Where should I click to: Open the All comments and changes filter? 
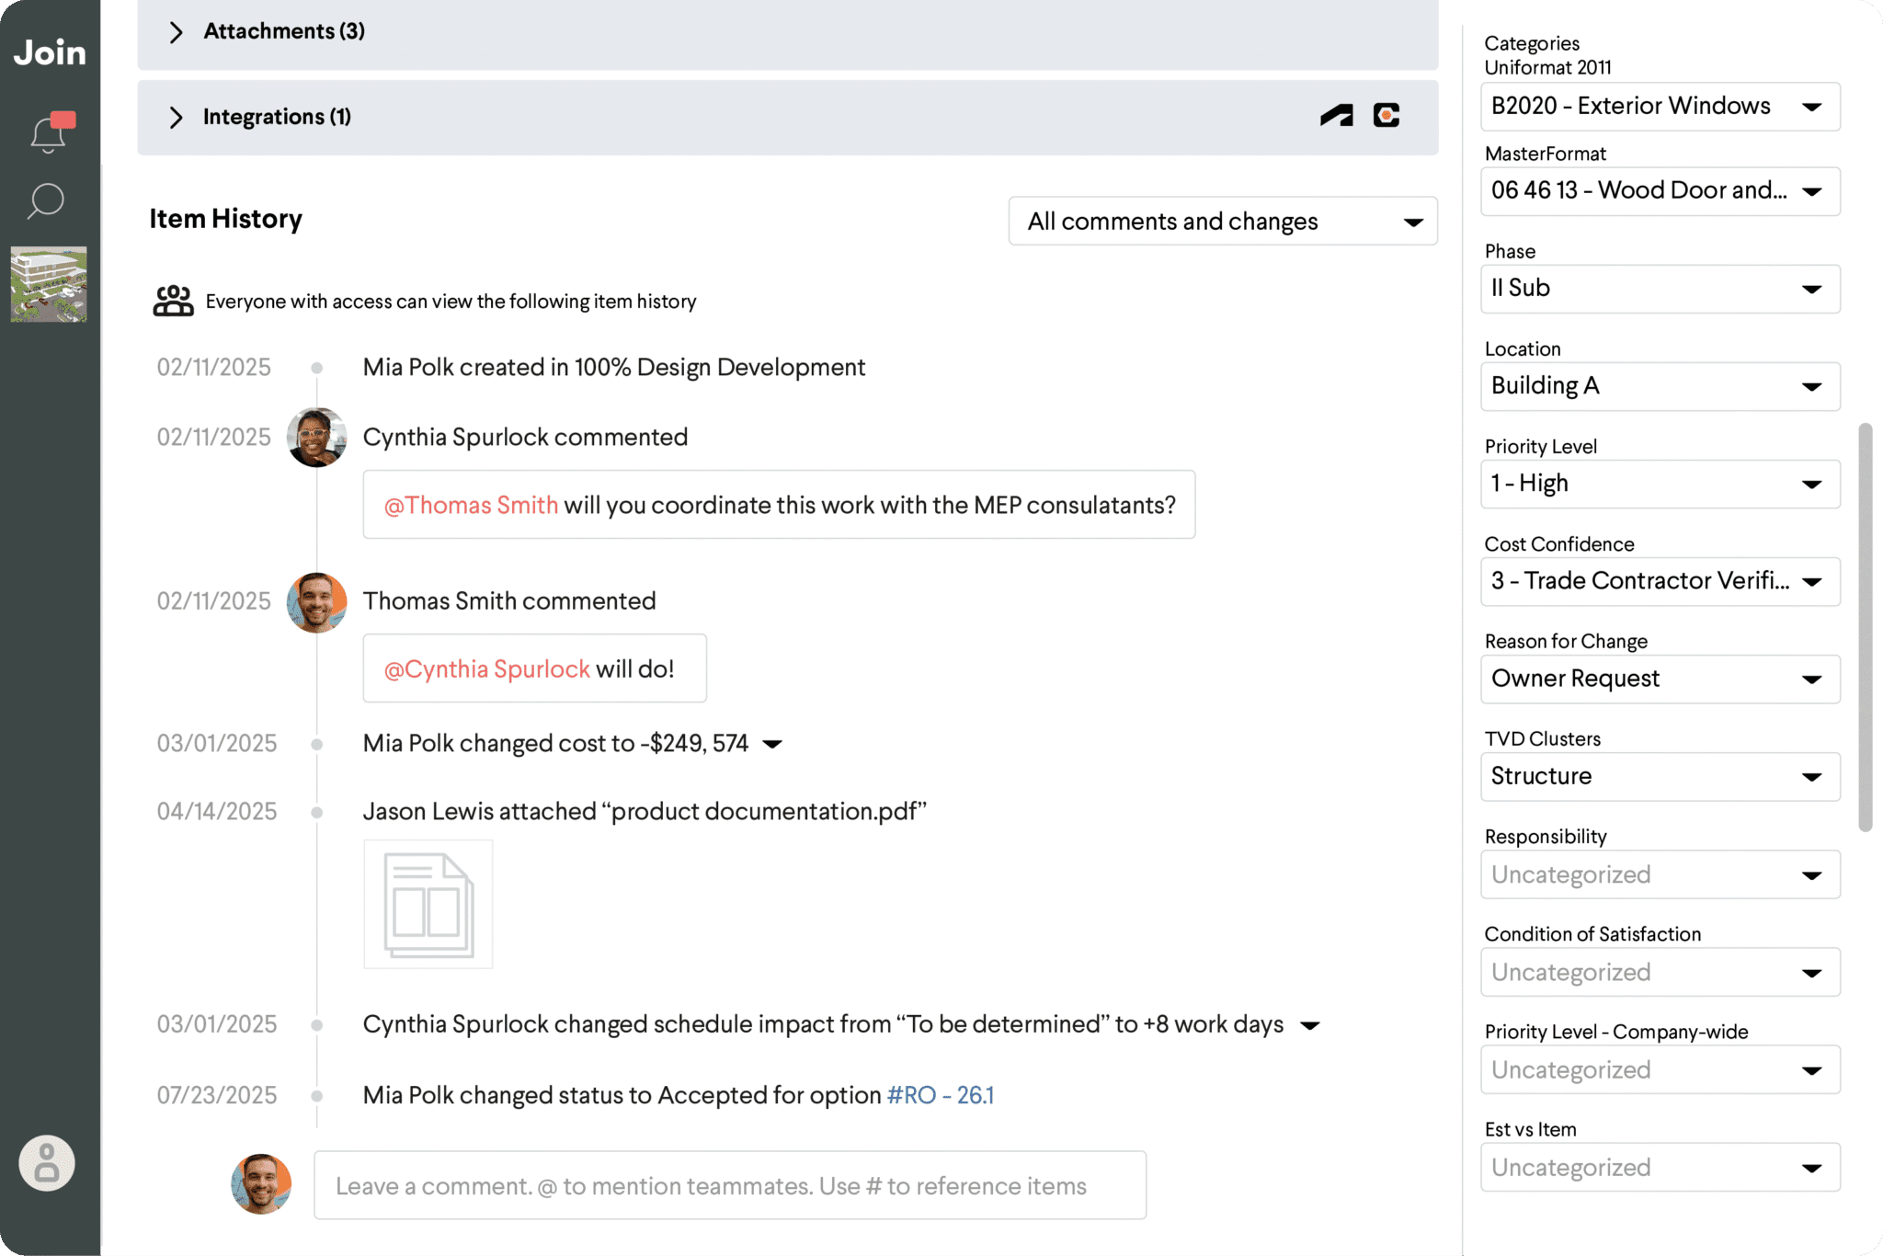point(1222,222)
